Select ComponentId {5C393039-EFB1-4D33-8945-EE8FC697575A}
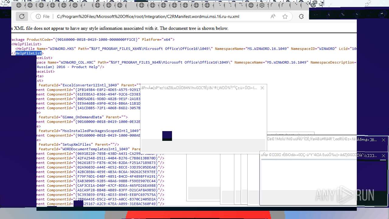 click(x=117, y=195)
